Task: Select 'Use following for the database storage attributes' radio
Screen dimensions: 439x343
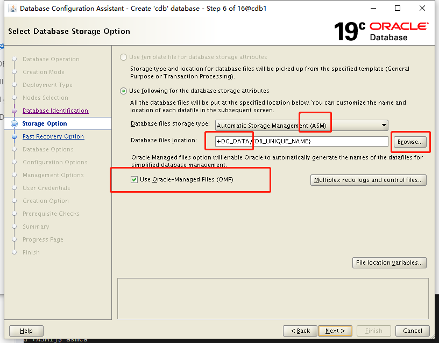Action: pyautogui.click(x=123, y=91)
